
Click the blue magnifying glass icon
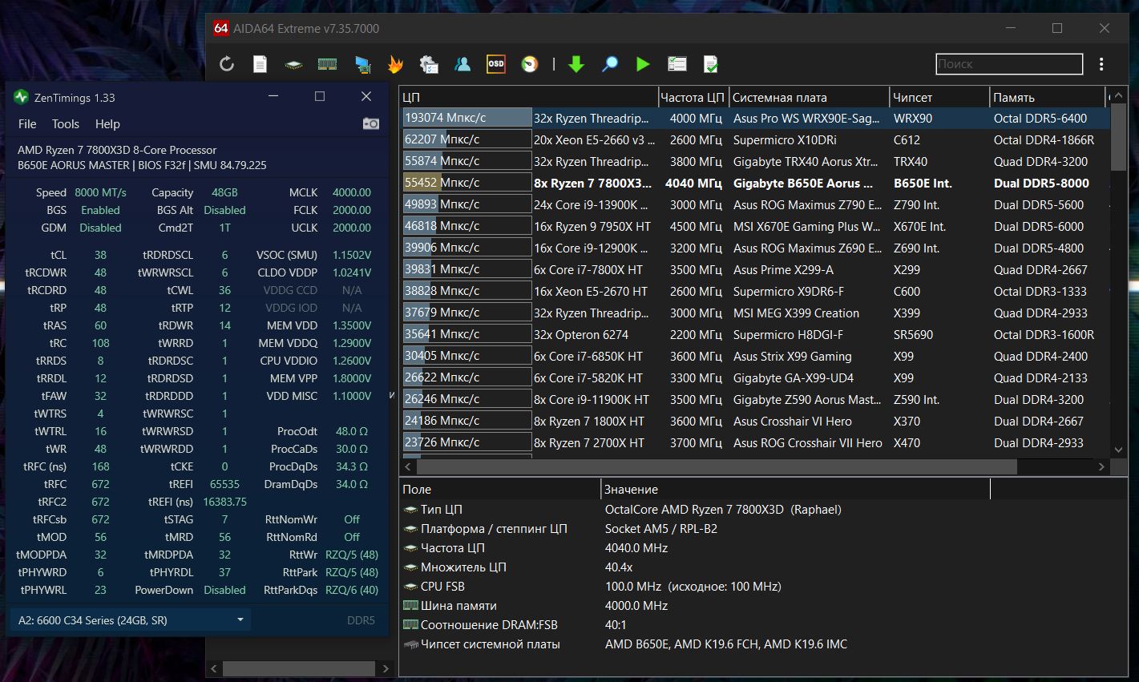(x=610, y=64)
